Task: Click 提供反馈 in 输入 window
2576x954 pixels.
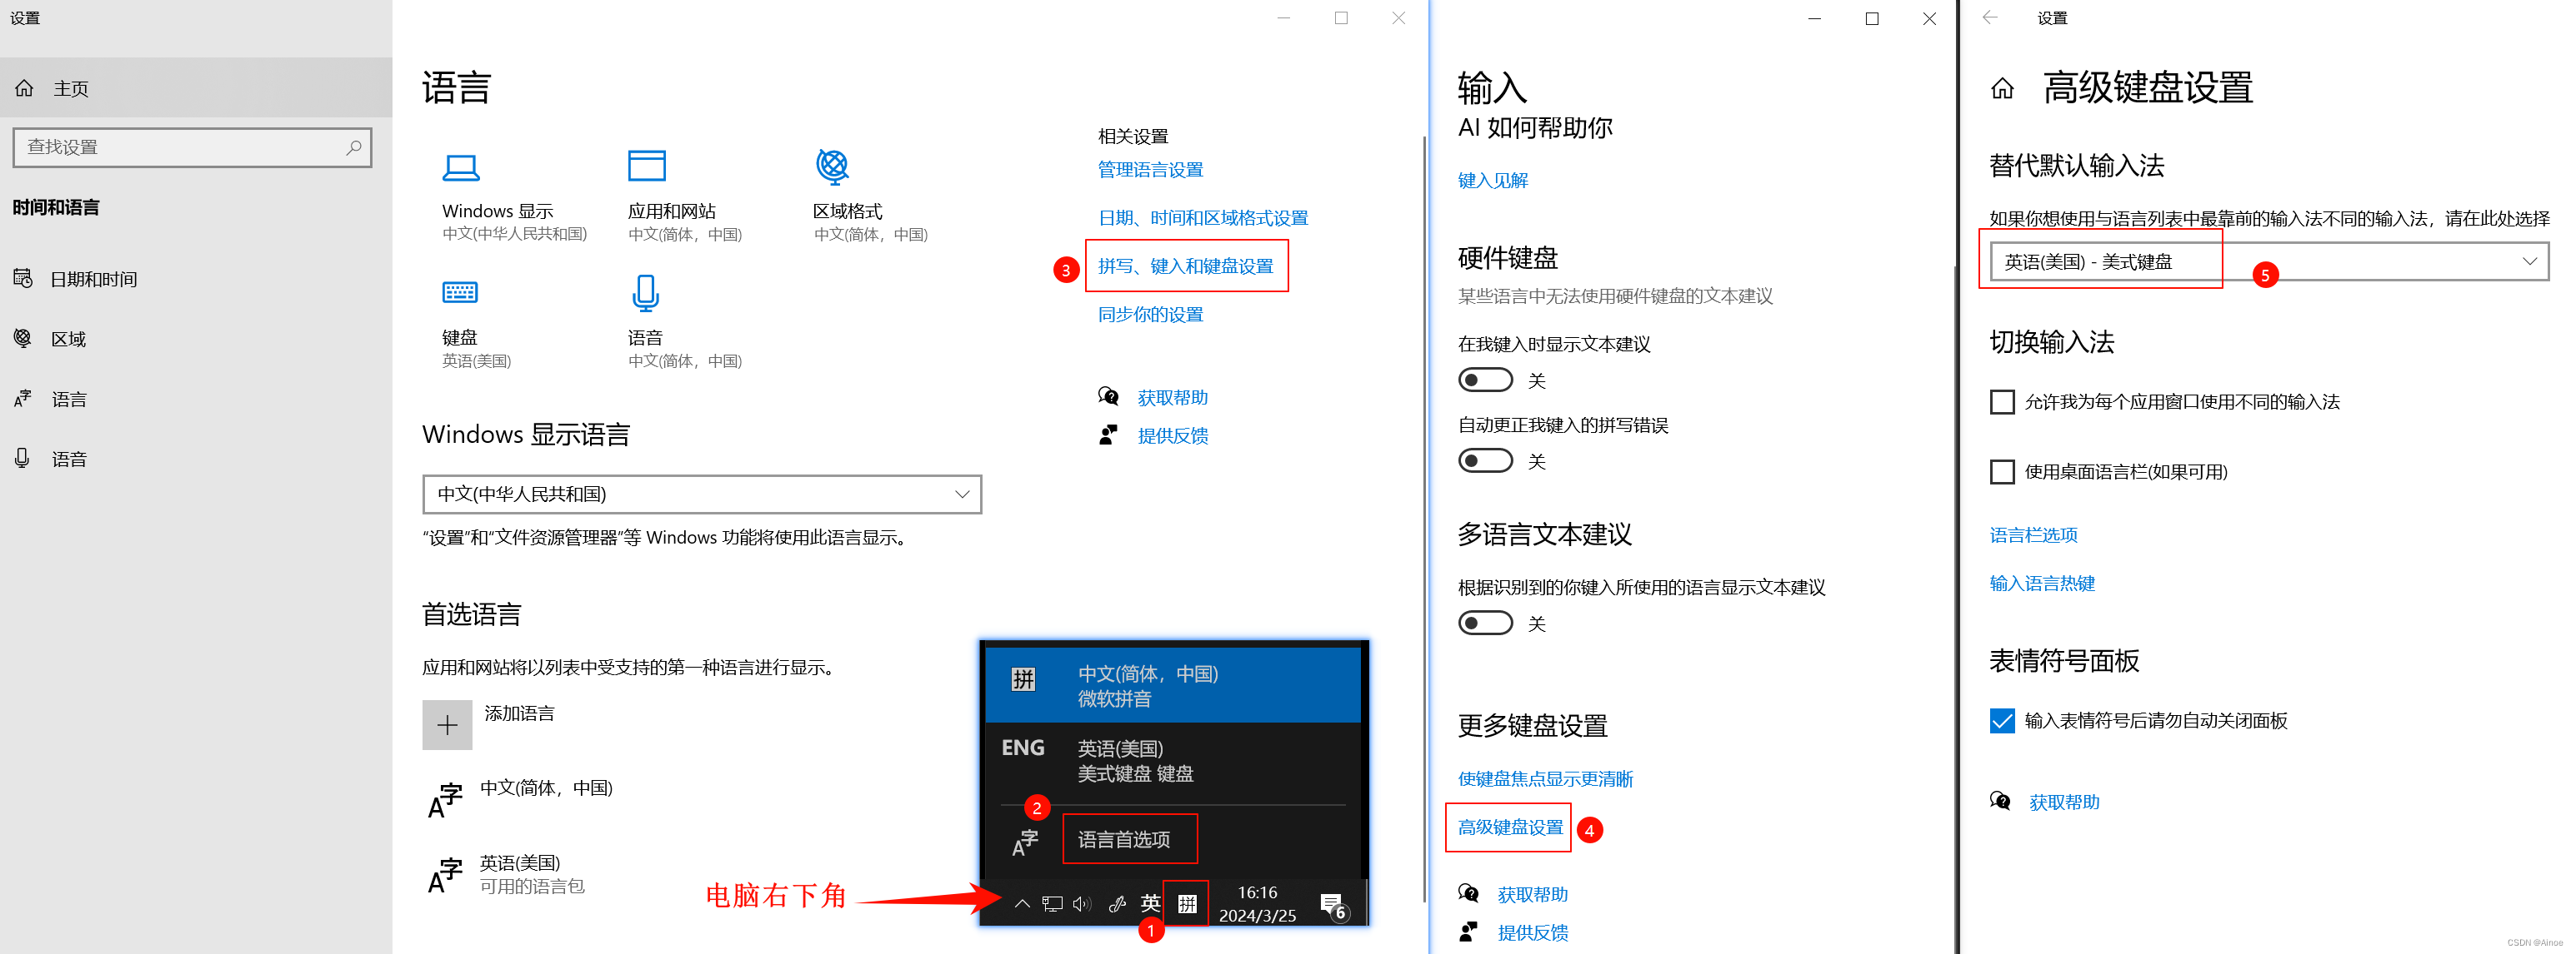Action: pyautogui.click(x=1532, y=933)
